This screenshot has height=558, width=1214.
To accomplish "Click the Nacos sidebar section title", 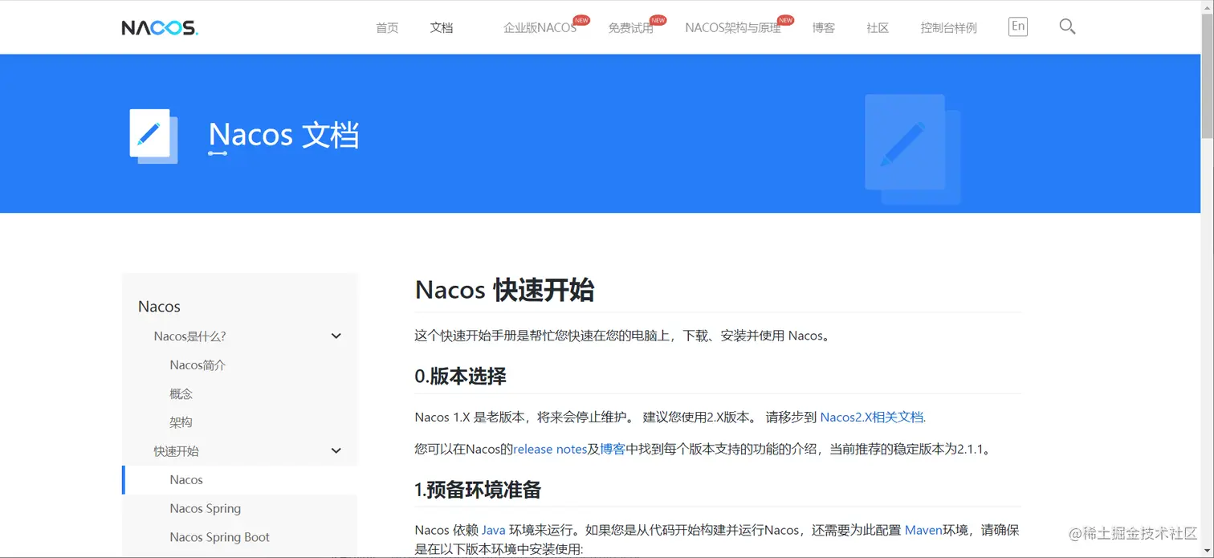I will (x=159, y=307).
